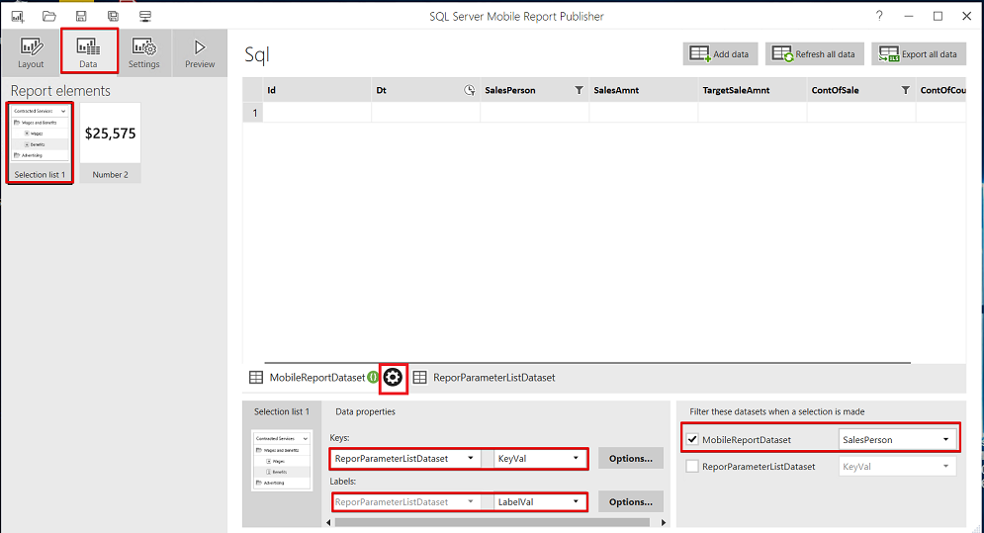Click Options button for Labels

pos(631,501)
